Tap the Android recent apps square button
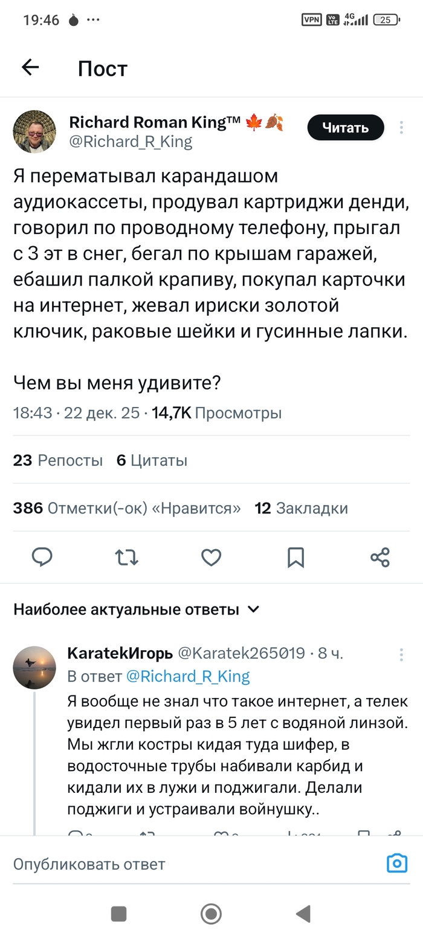The image size is (423, 941). (118, 913)
